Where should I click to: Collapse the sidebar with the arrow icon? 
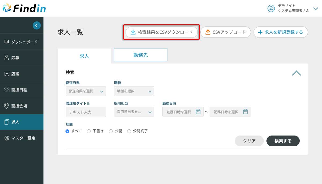pos(37,25)
